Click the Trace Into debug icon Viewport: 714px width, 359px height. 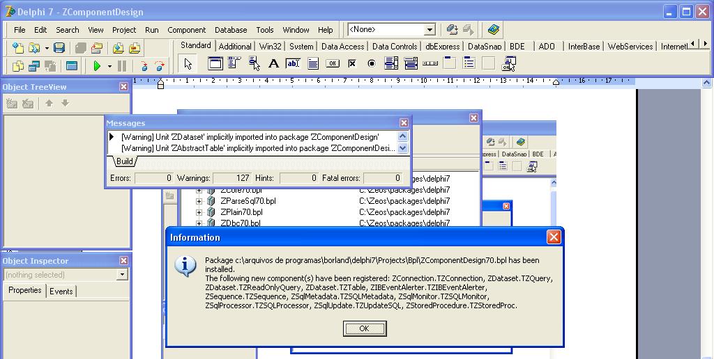[144, 66]
